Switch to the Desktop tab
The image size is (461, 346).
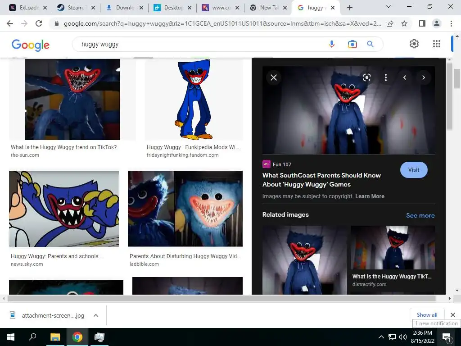click(169, 8)
